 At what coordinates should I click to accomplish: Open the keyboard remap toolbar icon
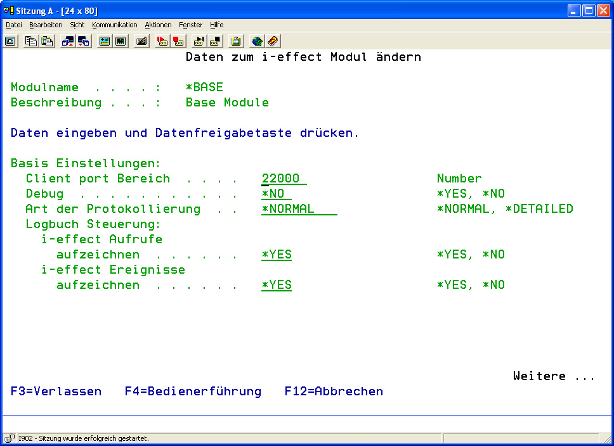point(142,41)
